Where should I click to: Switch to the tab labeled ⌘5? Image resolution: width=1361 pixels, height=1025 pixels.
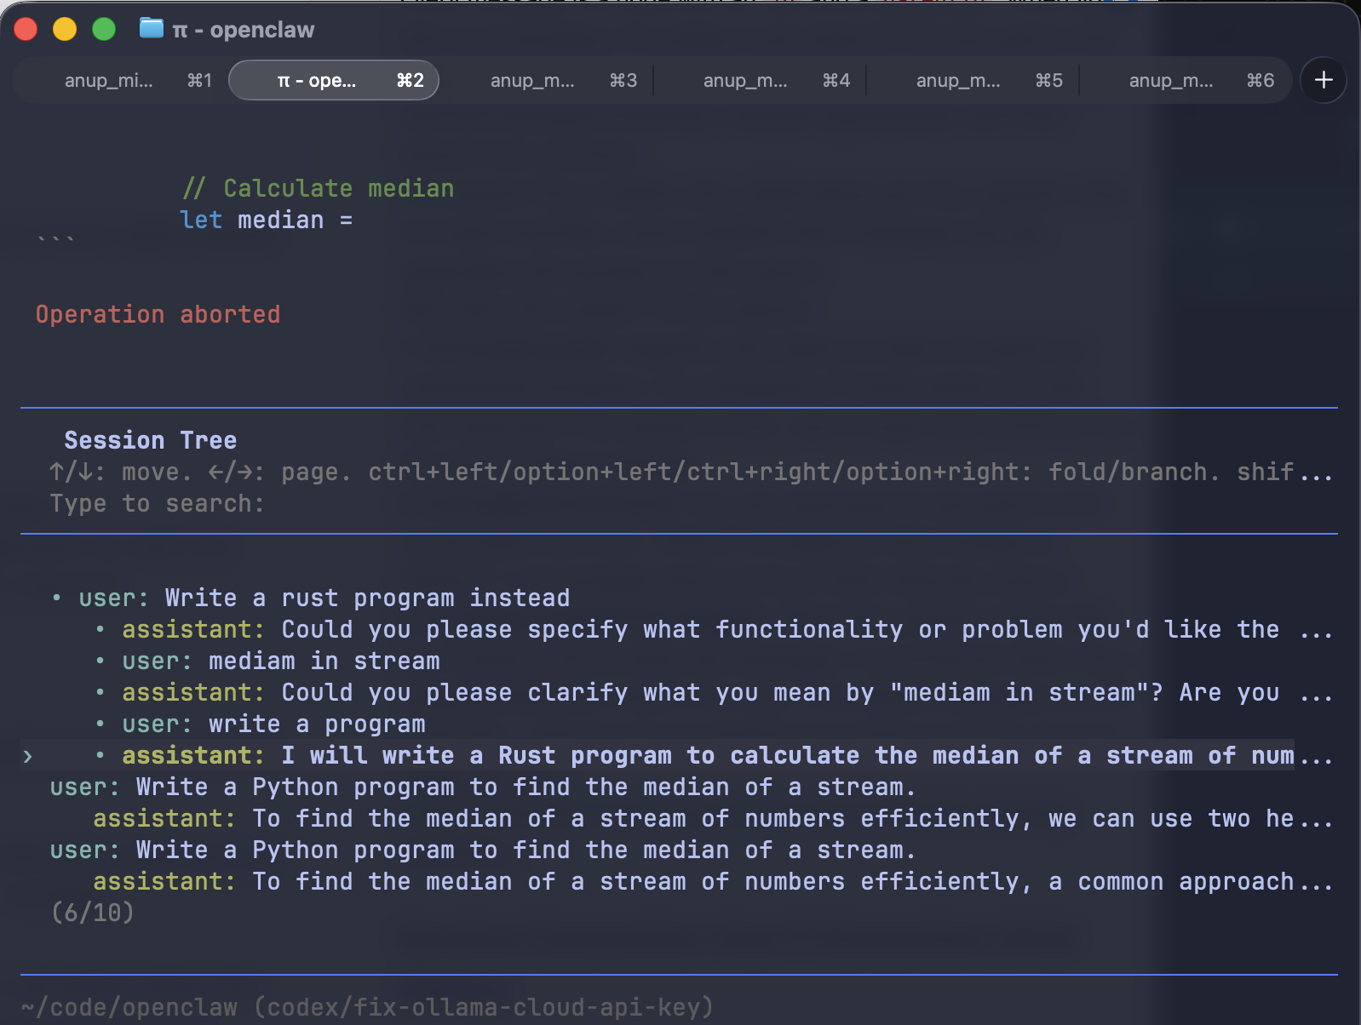coord(973,80)
